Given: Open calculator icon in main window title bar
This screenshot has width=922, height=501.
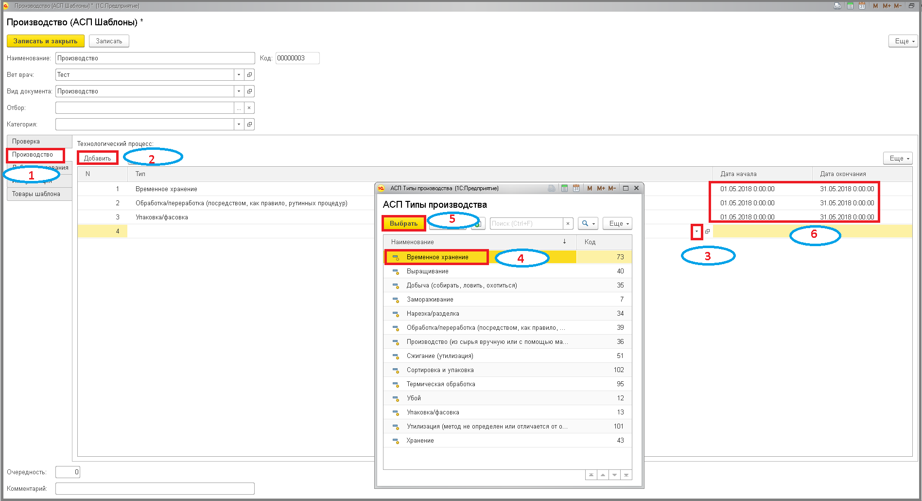Looking at the screenshot, I should click(850, 6).
